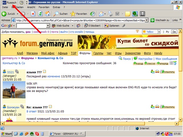Click the vertical scrollbar down arrow
The image size is (183, 137).
(180, 120)
